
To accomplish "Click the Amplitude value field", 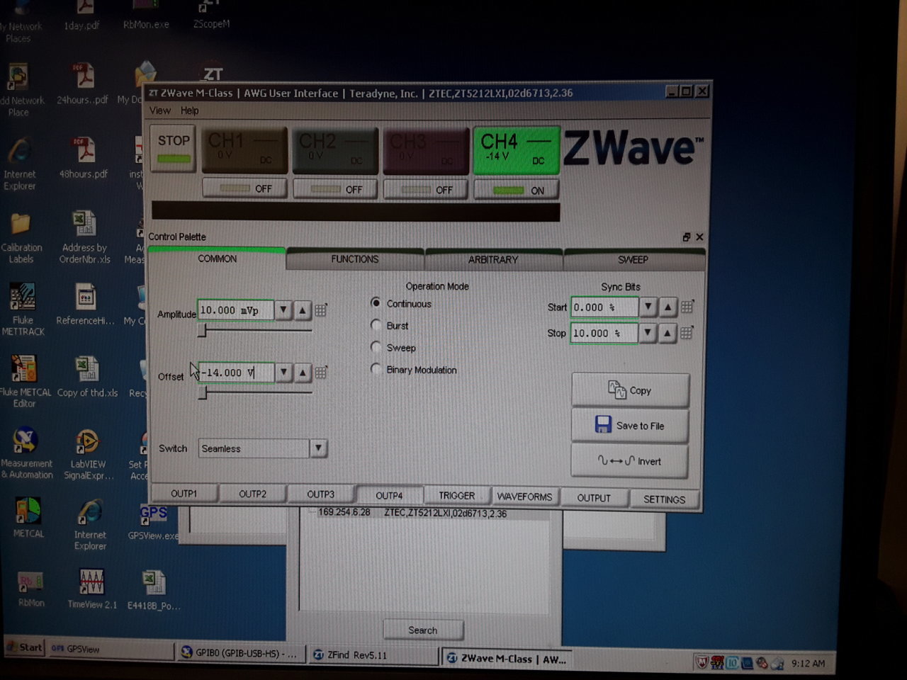I will coord(235,310).
